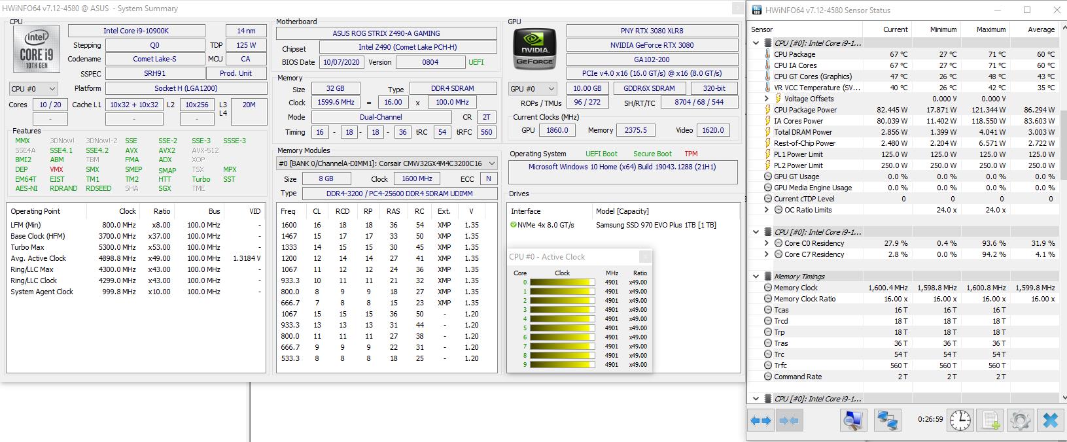Click the UEFI Boot label
This screenshot has height=442, width=1067.
pos(601,154)
